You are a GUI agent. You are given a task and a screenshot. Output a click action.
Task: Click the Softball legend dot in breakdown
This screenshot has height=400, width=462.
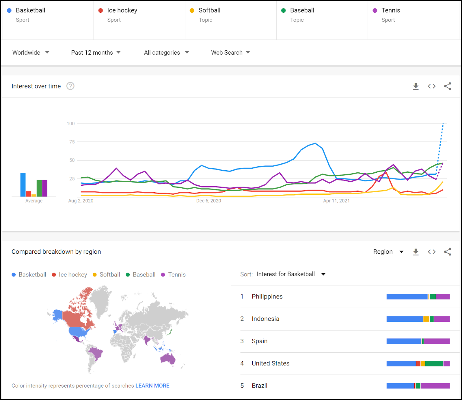tap(95, 275)
